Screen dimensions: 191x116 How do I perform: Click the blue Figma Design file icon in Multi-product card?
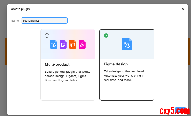(54, 44)
